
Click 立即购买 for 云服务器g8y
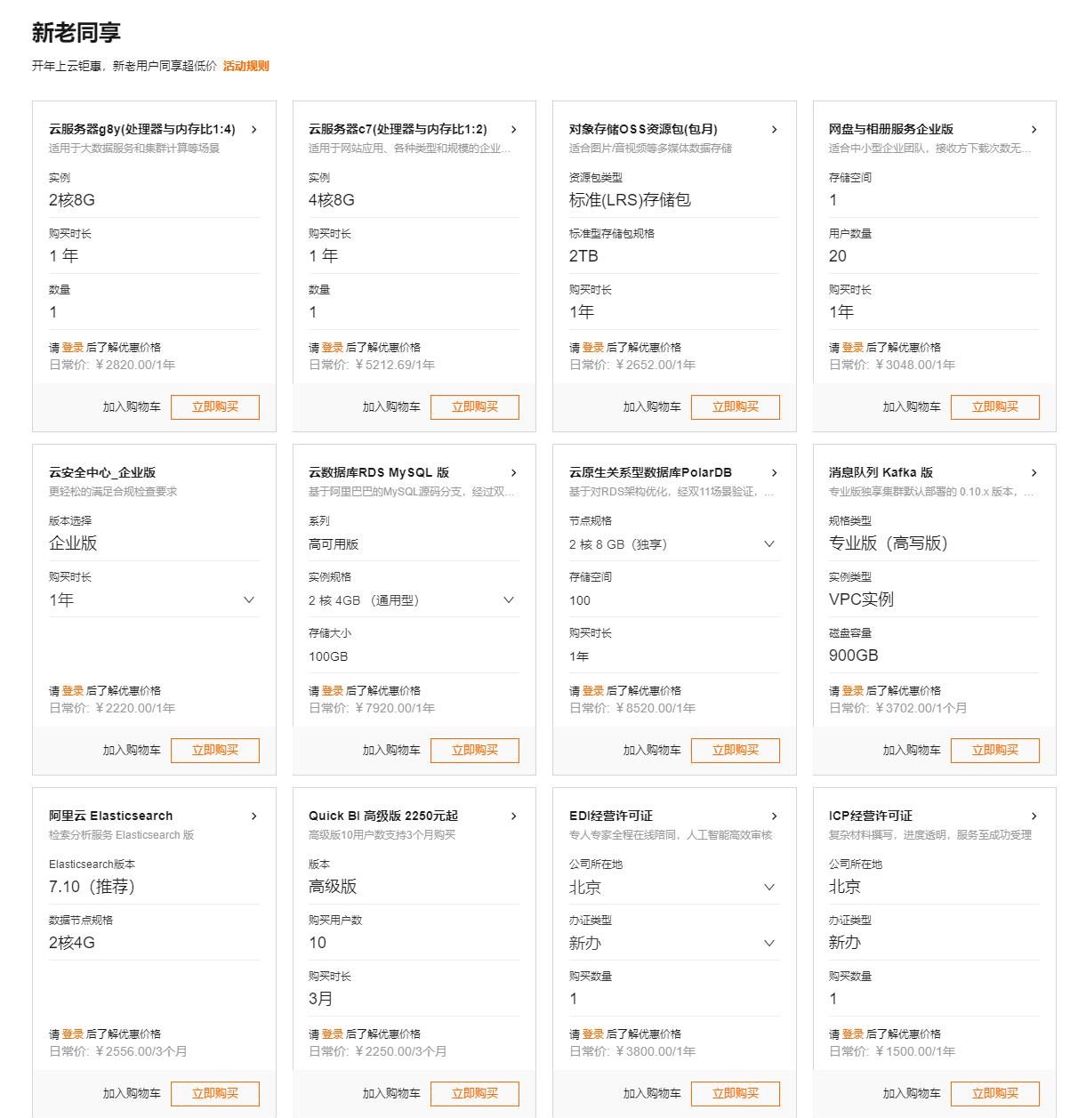point(215,407)
